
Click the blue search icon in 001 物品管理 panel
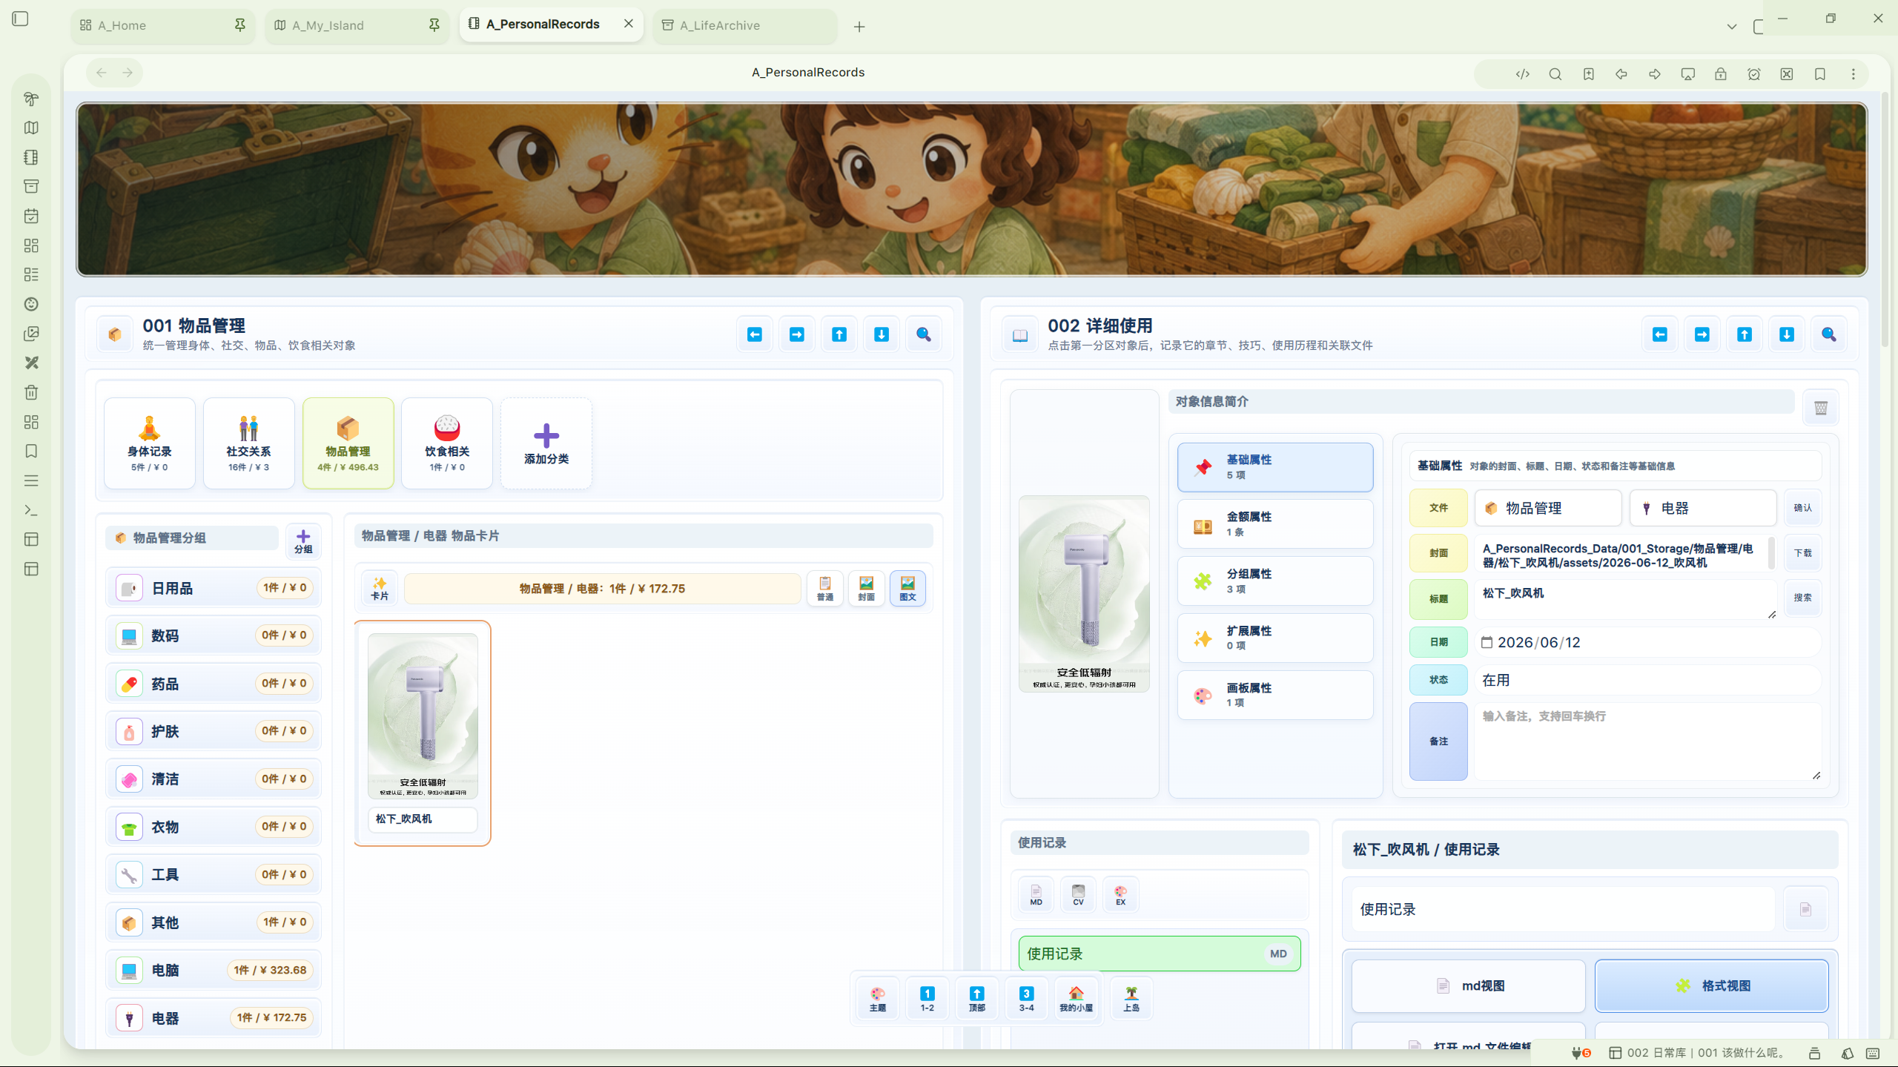(x=924, y=334)
